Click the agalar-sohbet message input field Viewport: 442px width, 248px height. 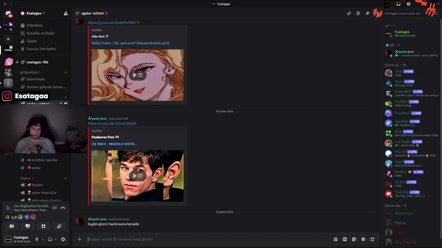click(x=207, y=239)
